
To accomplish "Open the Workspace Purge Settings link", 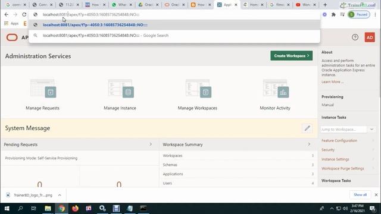I will point(343,168).
